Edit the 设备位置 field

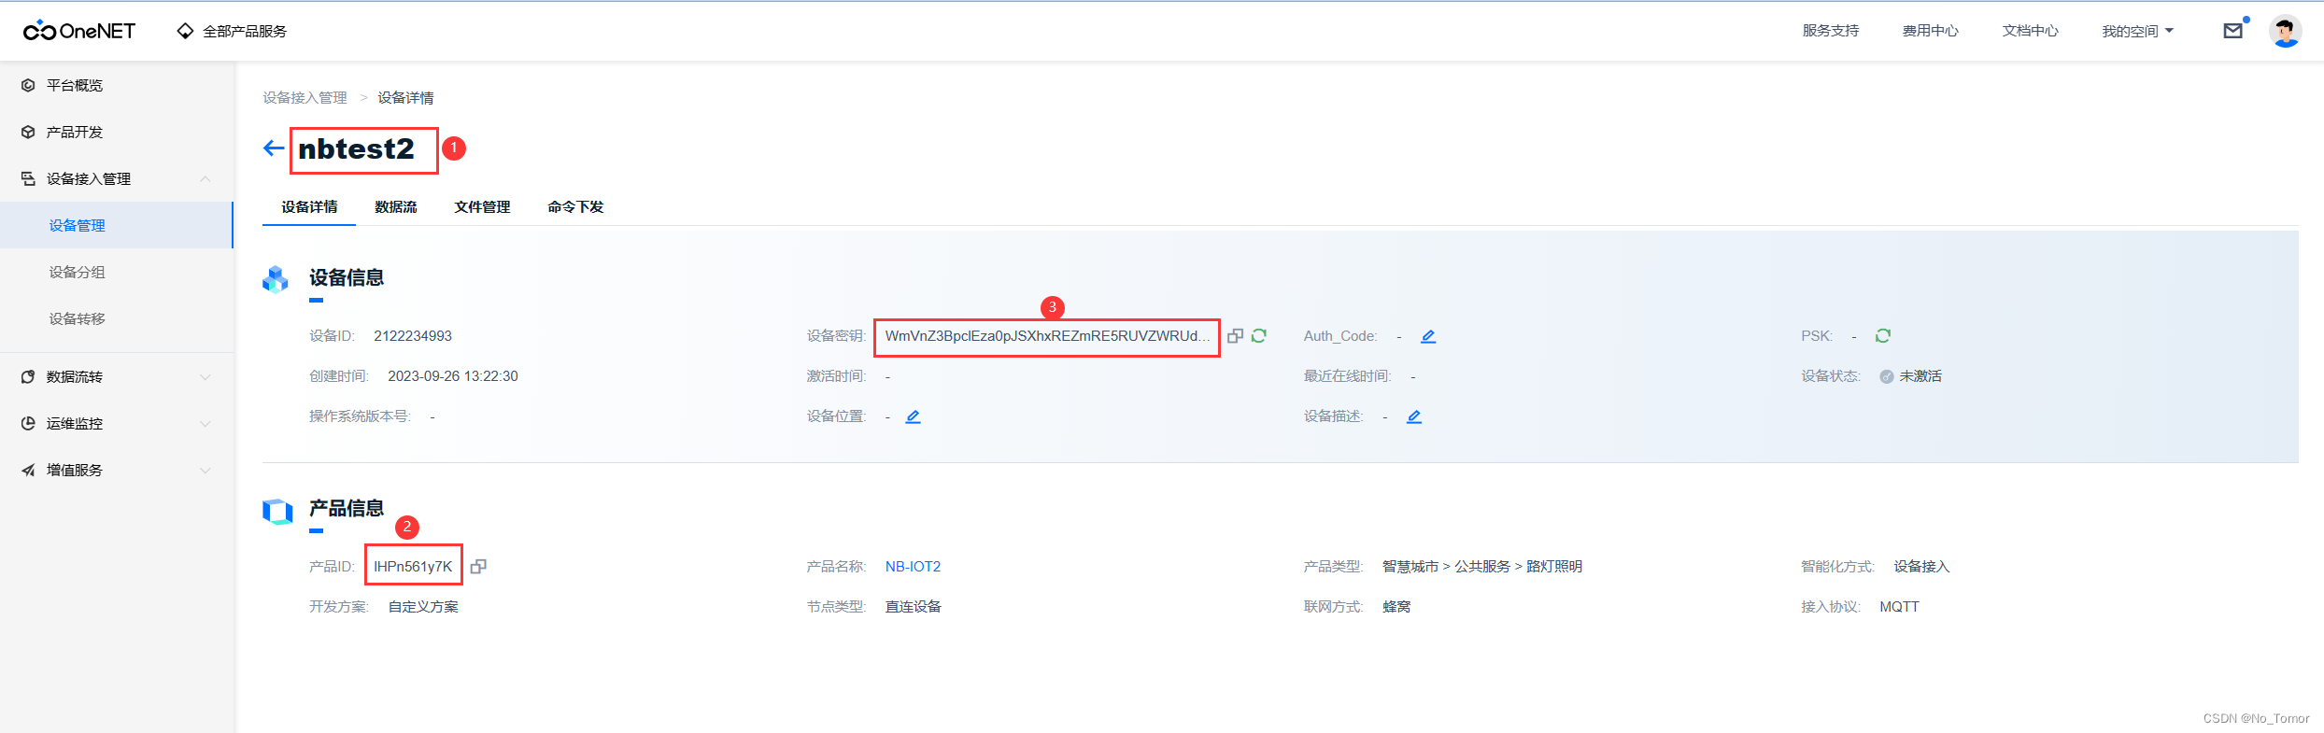coord(914,416)
